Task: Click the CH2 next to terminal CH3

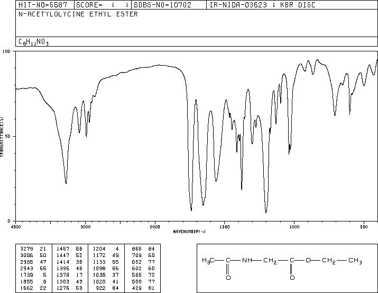Action: pyautogui.click(x=329, y=261)
